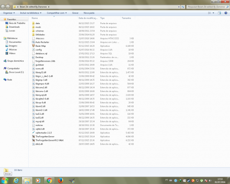This screenshot has width=230, height=184.
Task: Click the Back navigation arrow
Action: [2, 7]
